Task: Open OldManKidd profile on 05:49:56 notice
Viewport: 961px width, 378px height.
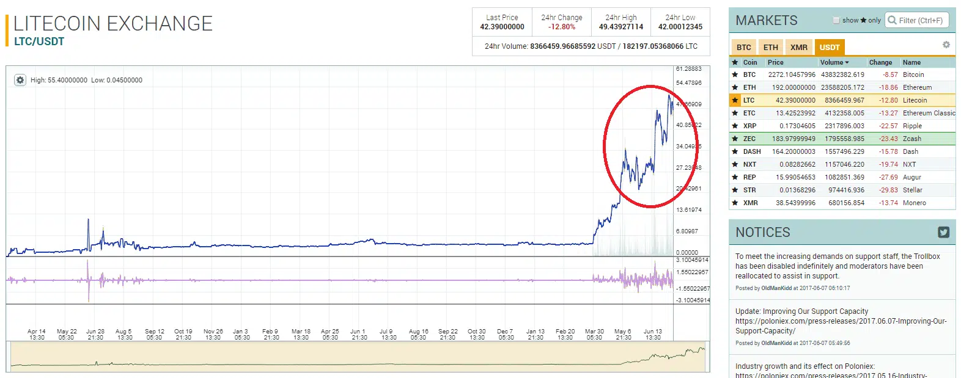Action: tap(776, 343)
